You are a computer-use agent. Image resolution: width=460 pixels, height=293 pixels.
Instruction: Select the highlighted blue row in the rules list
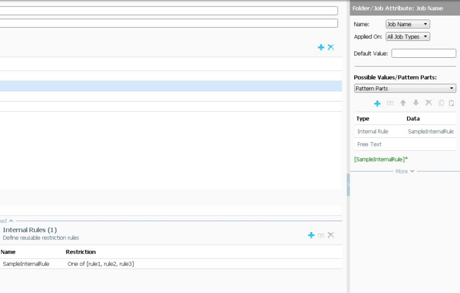tap(171, 86)
